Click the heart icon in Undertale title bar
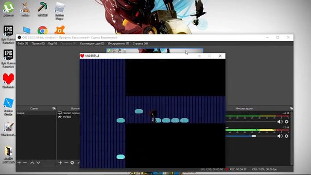The width and height of the screenshot is (311, 175). pos(82,56)
